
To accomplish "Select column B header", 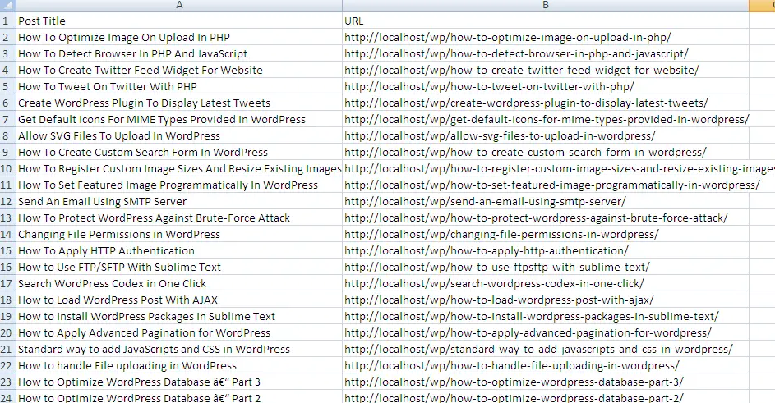I will (x=545, y=6).
